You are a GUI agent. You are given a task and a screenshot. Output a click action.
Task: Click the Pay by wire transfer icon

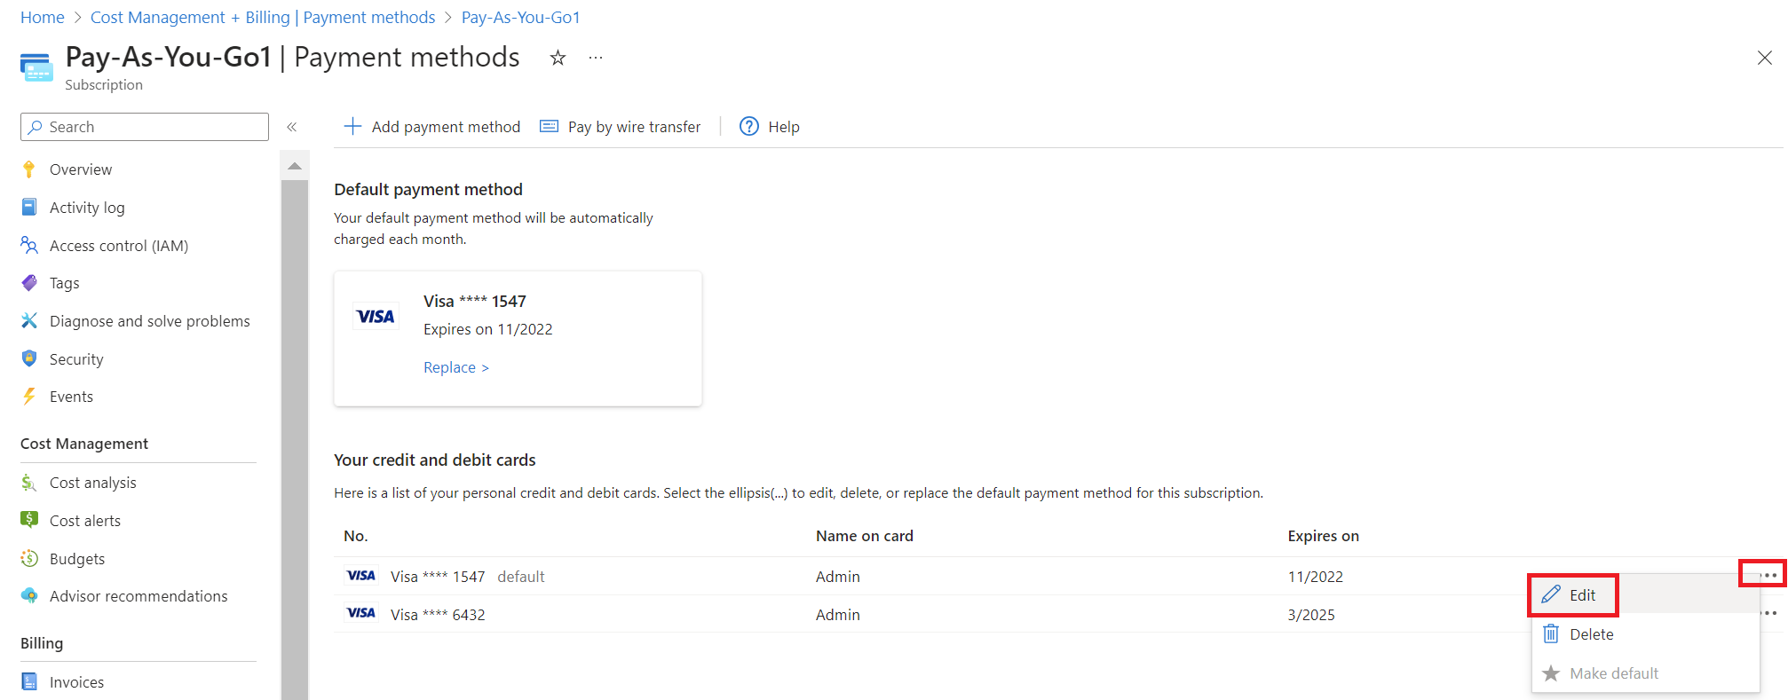coord(550,126)
